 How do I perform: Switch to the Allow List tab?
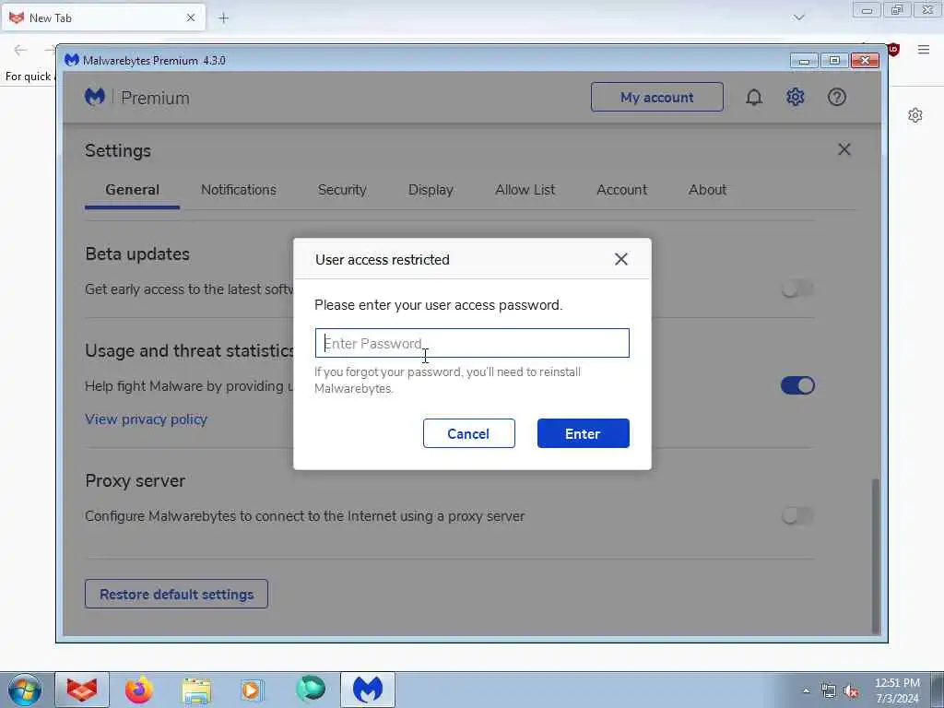[525, 190]
